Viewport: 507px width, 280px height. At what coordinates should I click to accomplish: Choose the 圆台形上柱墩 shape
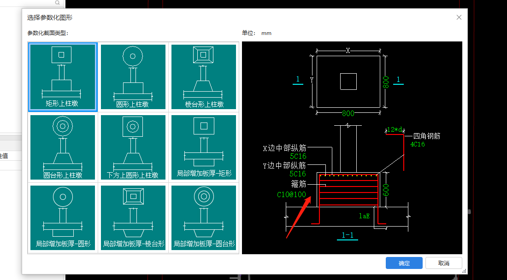63,147
